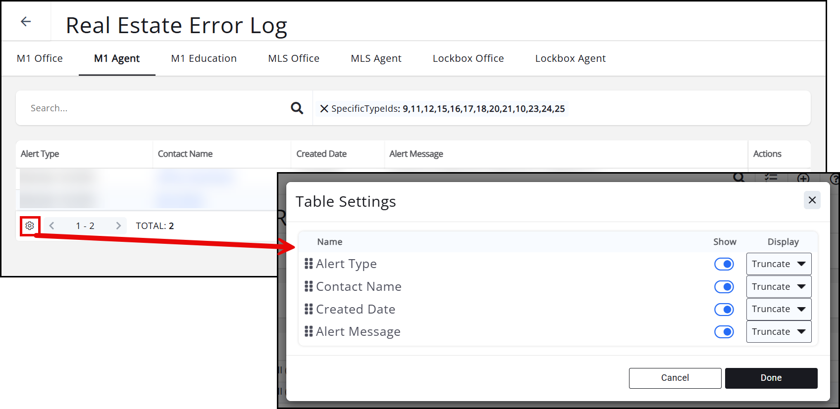Open Display dropdown for Contact Name
840x409 pixels.
coord(779,287)
